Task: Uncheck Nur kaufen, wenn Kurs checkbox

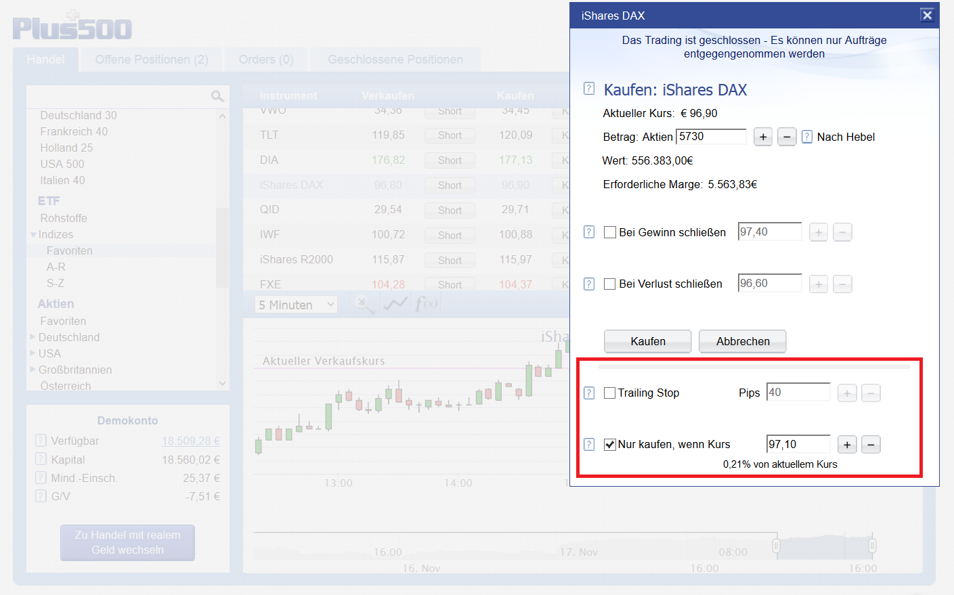Action: [x=609, y=444]
